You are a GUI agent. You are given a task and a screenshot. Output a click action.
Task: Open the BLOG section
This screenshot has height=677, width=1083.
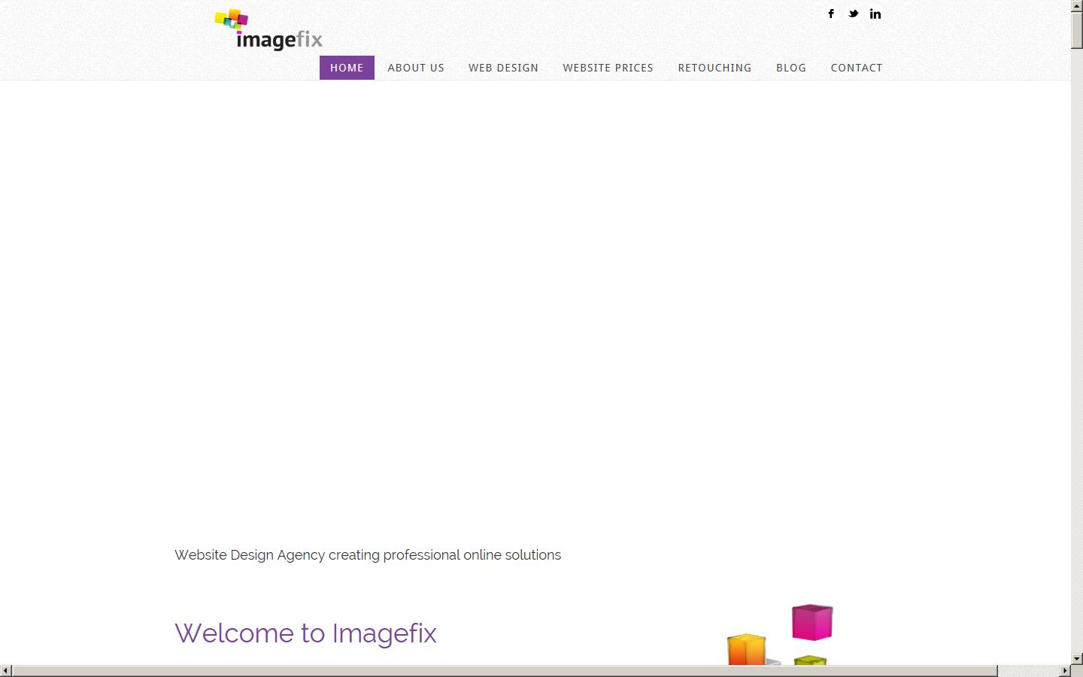click(x=790, y=68)
